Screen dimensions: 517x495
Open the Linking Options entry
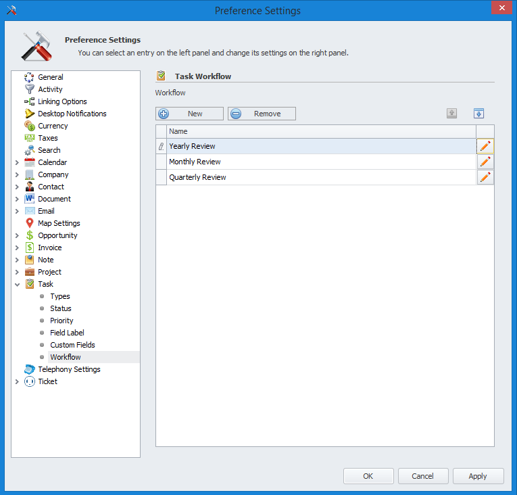point(62,101)
